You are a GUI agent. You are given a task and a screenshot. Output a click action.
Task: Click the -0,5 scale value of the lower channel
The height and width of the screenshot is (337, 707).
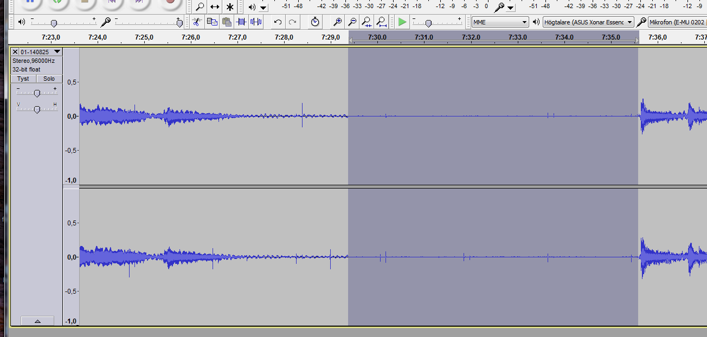coord(71,291)
